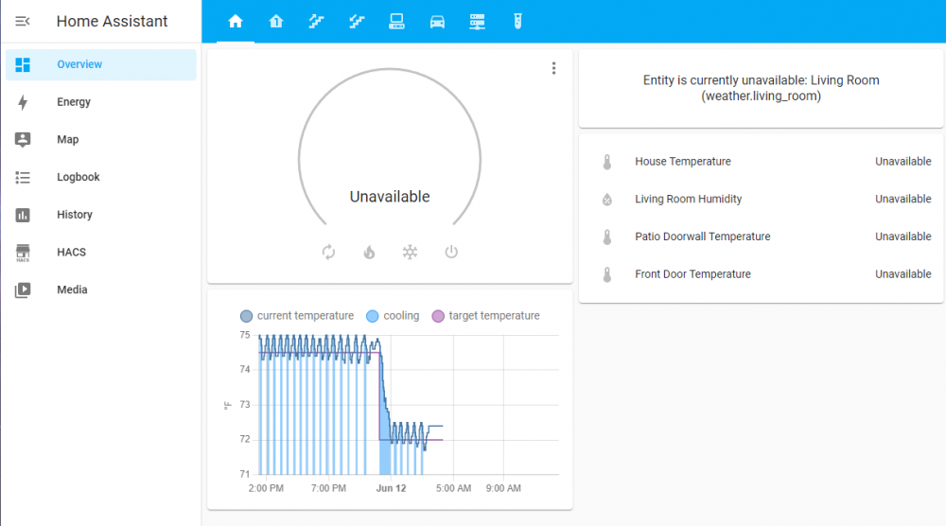Click Unavailable value for House Temperature
The image size is (946, 526).
[x=903, y=162]
